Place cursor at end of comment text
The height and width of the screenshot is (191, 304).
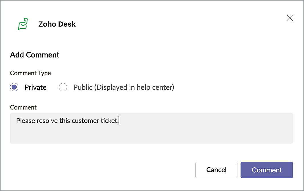(119, 121)
